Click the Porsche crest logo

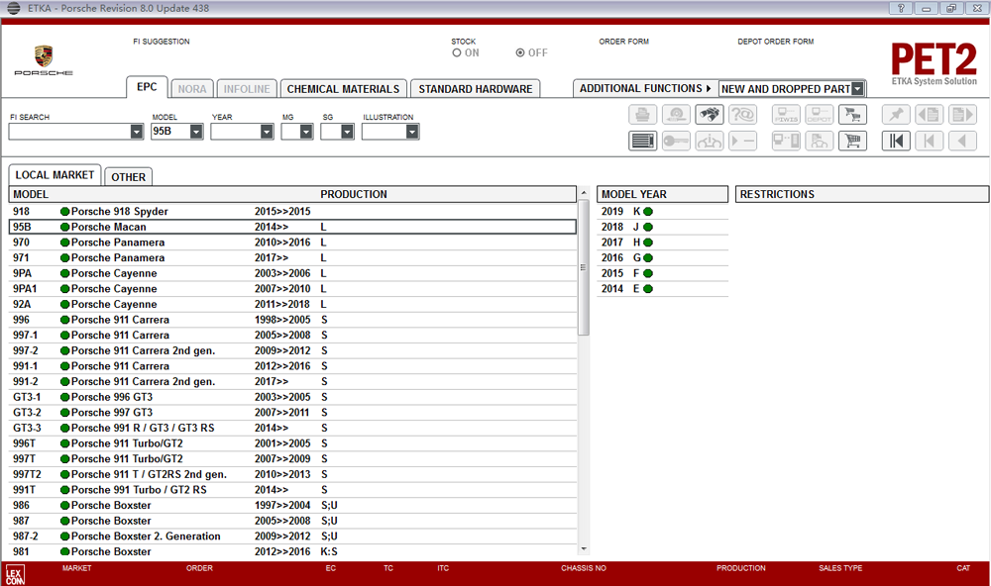point(44,57)
